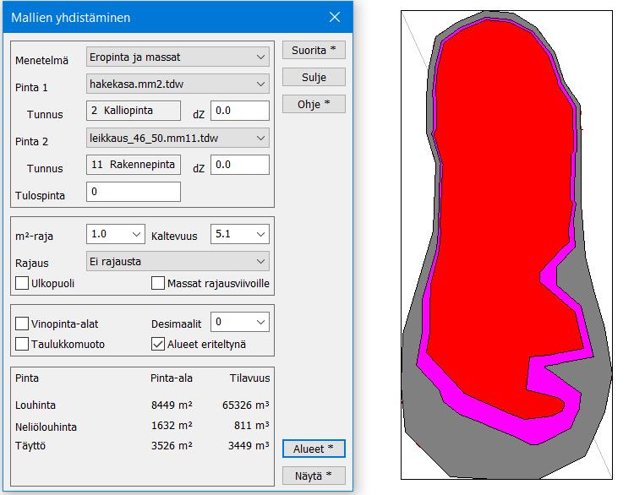The height and width of the screenshot is (495, 634).
Task: Click the Täyttö volume 3449 m³
Action: pyautogui.click(x=249, y=446)
